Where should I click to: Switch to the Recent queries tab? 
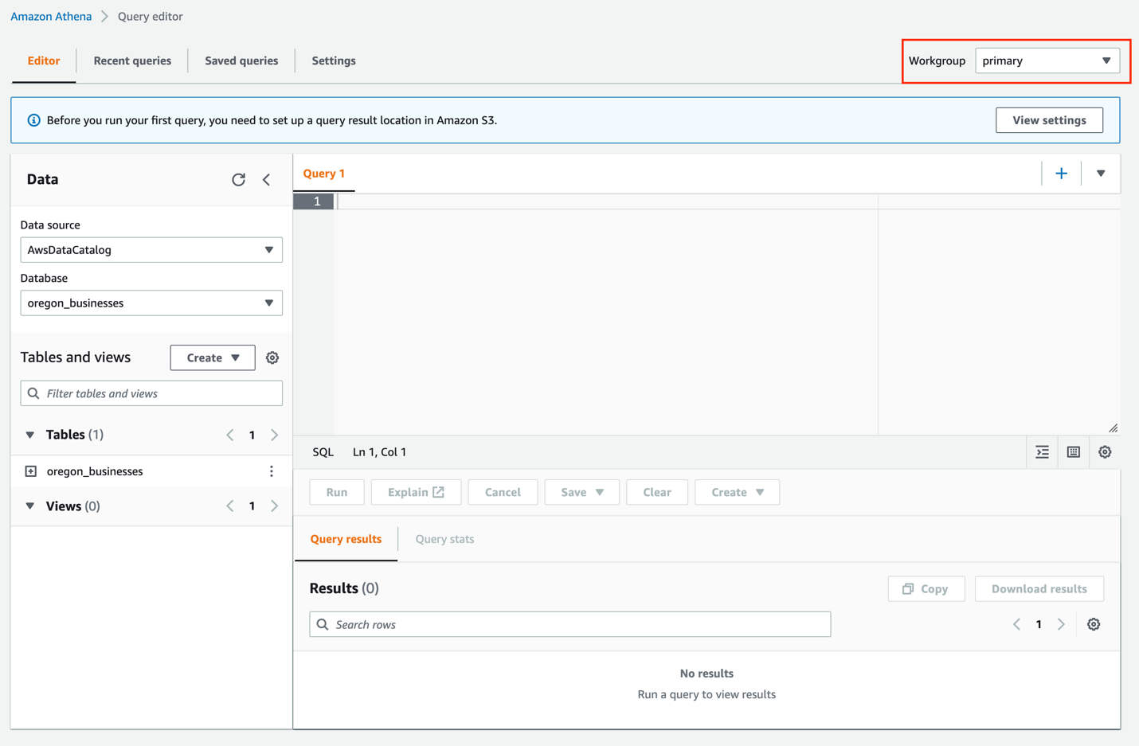pos(132,61)
